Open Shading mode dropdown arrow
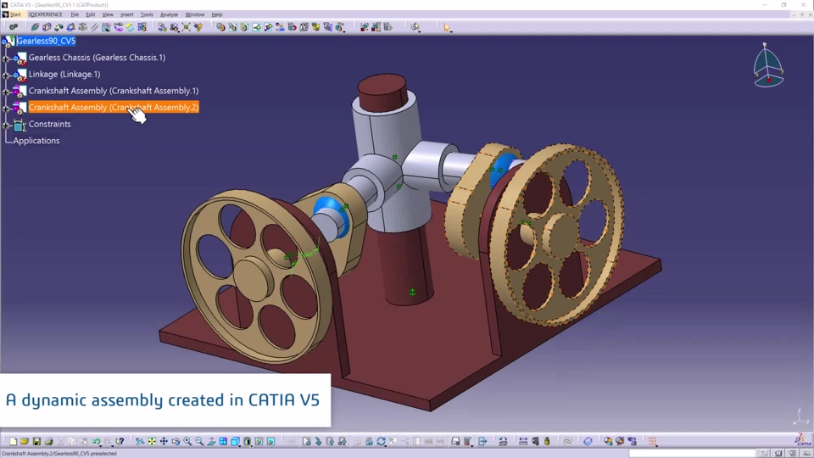The width and height of the screenshot is (814, 458). [x=253, y=444]
